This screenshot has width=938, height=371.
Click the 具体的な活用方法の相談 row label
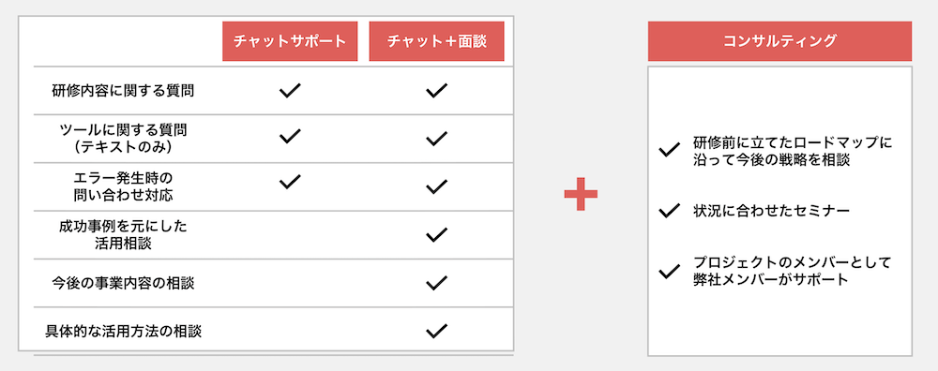(x=123, y=331)
